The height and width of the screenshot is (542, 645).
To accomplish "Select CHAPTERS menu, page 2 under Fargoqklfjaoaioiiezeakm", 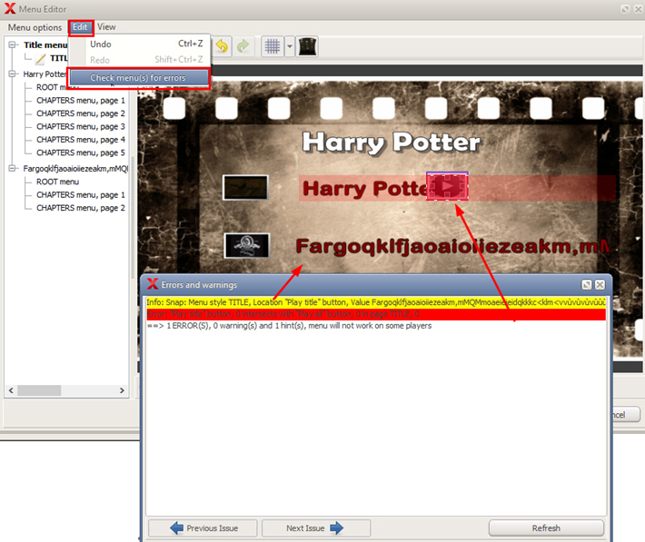I will tap(81, 208).
